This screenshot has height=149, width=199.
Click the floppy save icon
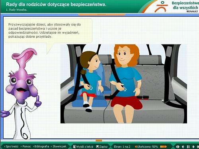coord(98,147)
